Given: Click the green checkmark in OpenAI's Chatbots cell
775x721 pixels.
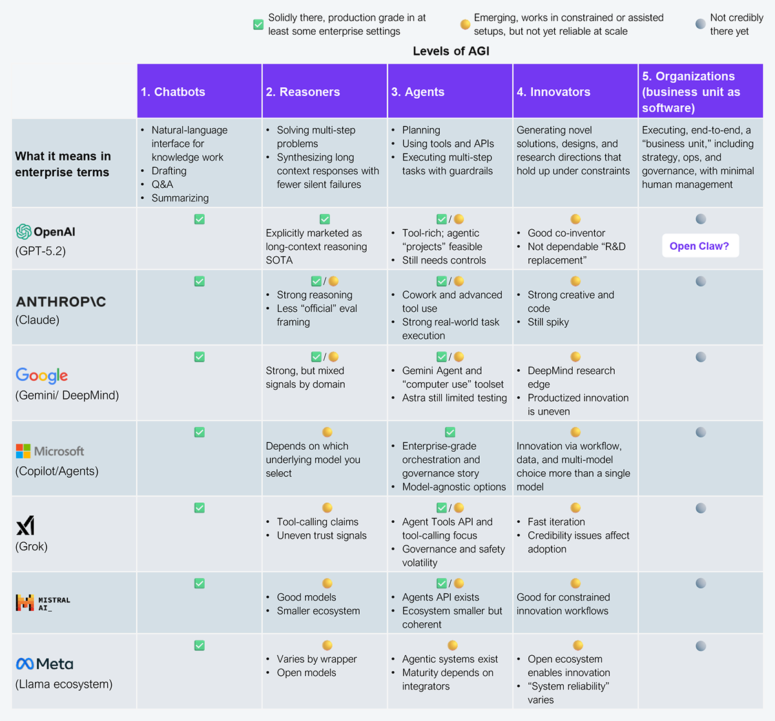Looking at the screenshot, I should [x=200, y=219].
